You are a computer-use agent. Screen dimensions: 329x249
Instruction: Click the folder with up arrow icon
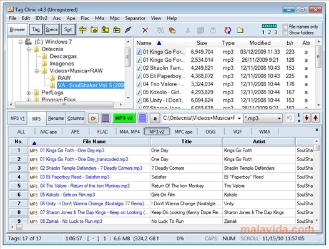tap(106, 30)
